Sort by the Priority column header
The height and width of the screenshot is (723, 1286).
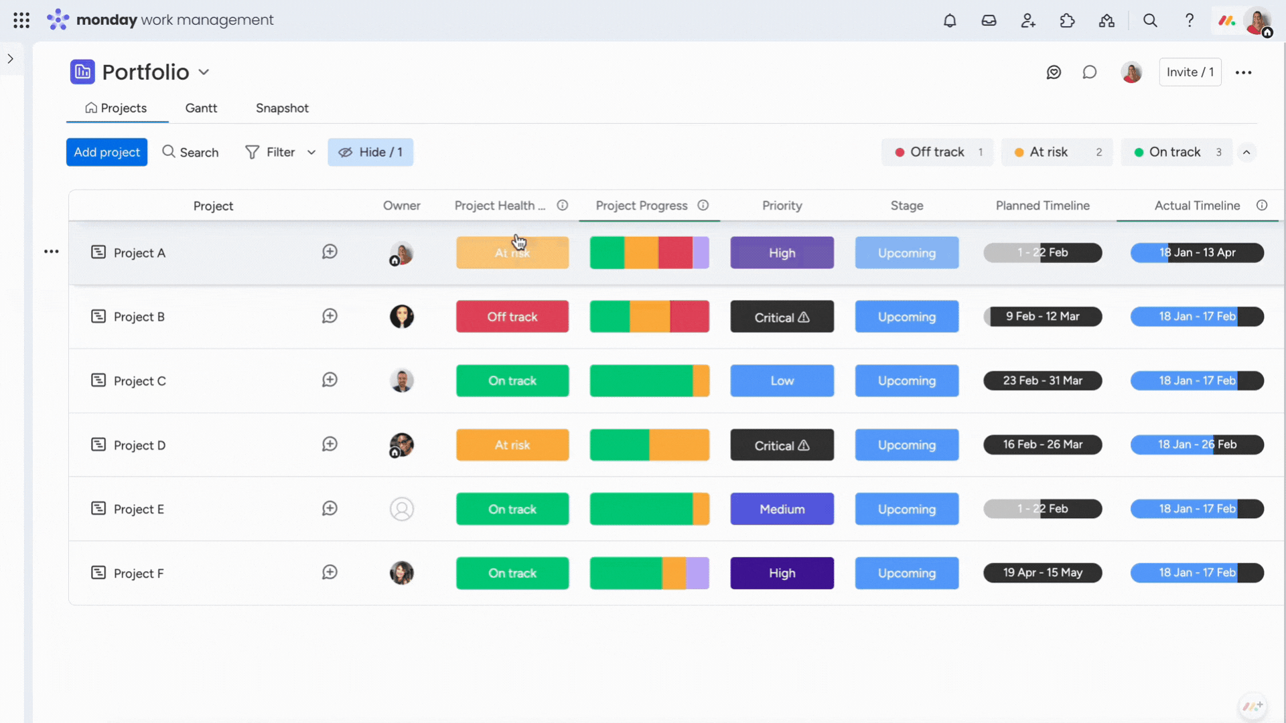(x=782, y=206)
